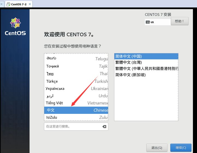197x153 pixels.
Task: Select Tiếng Việt Vietnamese language row
Action: click(x=76, y=103)
